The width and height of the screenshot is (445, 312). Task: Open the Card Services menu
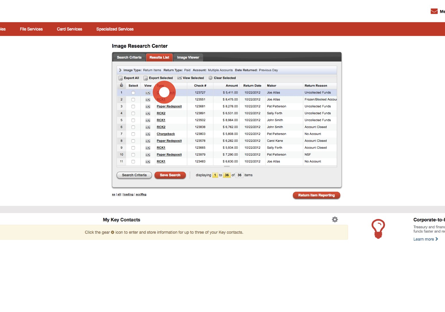pyautogui.click(x=69, y=29)
